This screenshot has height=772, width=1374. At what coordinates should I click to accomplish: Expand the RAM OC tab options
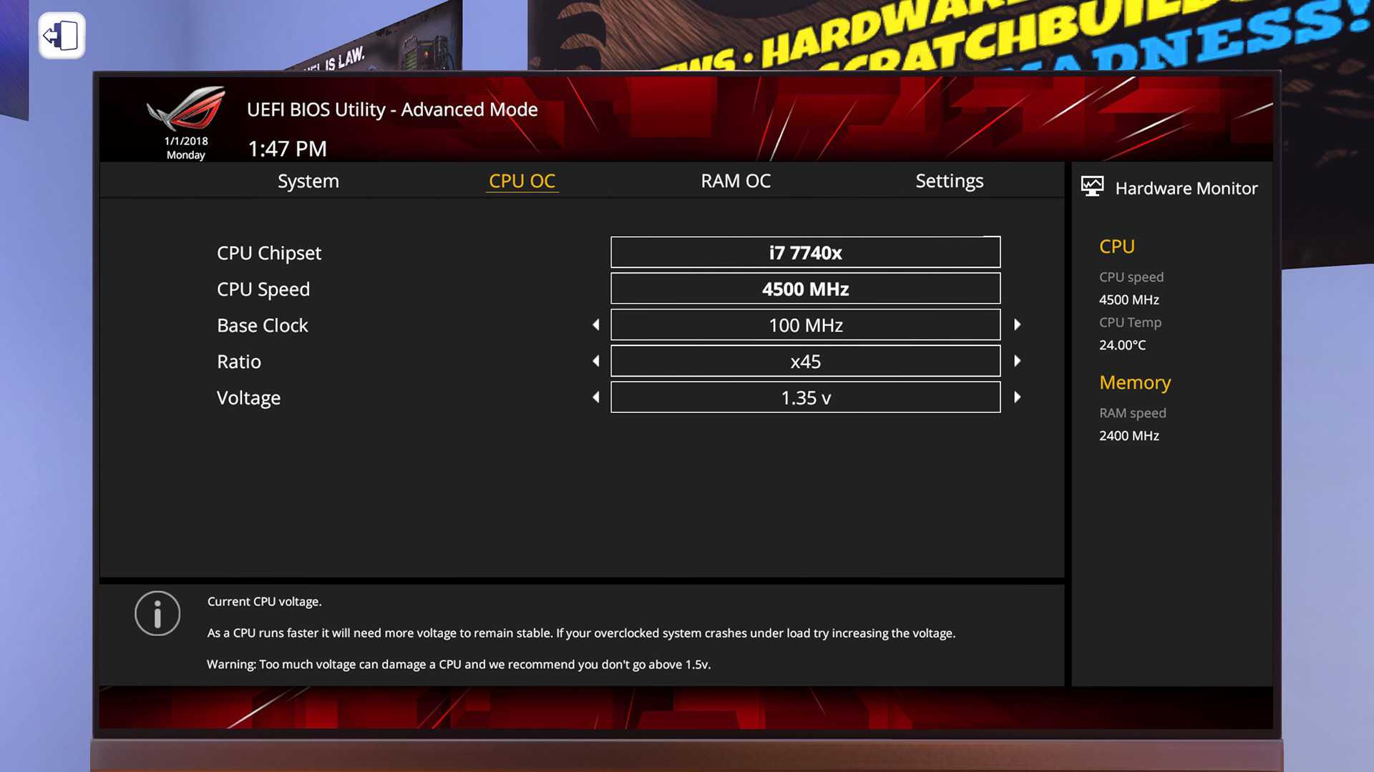click(x=735, y=180)
